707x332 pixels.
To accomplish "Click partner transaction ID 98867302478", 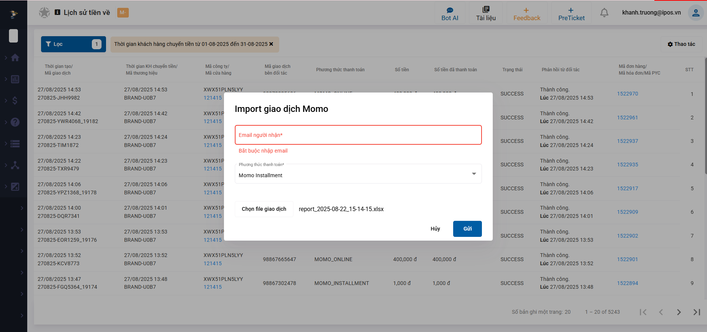I will [279, 283].
